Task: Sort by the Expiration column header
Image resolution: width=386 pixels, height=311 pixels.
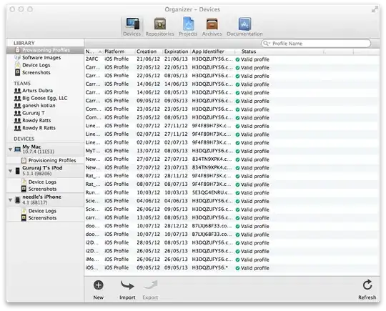Action: coord(177,51)
